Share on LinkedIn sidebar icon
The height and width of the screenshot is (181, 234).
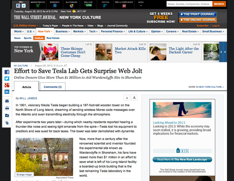pos(7,92)
